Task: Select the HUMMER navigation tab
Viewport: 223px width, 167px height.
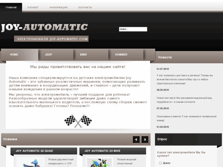Action: pos(126,55)
